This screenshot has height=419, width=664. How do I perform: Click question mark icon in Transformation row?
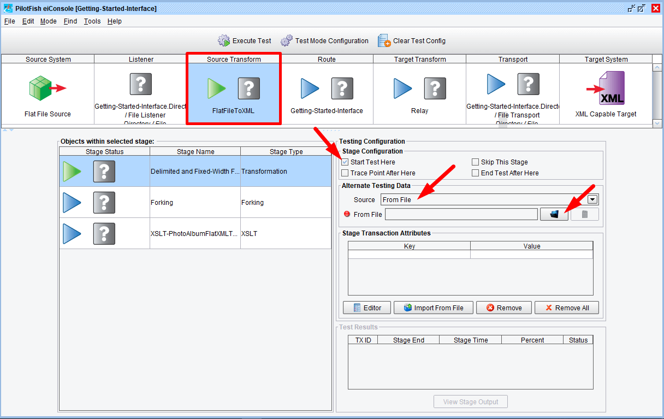tap(104, 171)
